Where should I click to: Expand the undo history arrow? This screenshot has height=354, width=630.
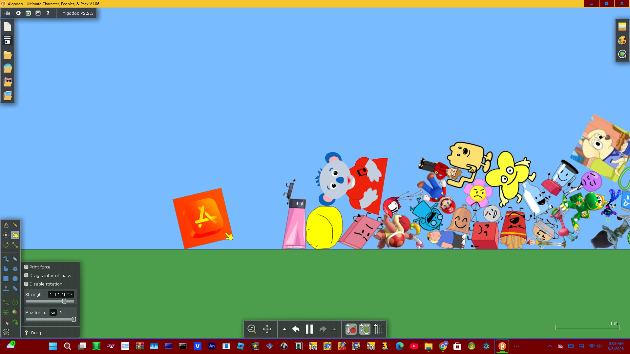tap(284, 329)
